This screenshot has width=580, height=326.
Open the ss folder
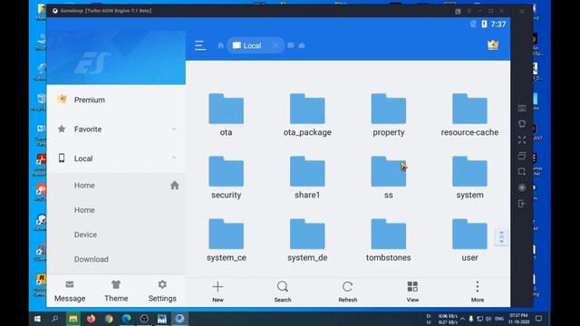[x=389, y=177]
